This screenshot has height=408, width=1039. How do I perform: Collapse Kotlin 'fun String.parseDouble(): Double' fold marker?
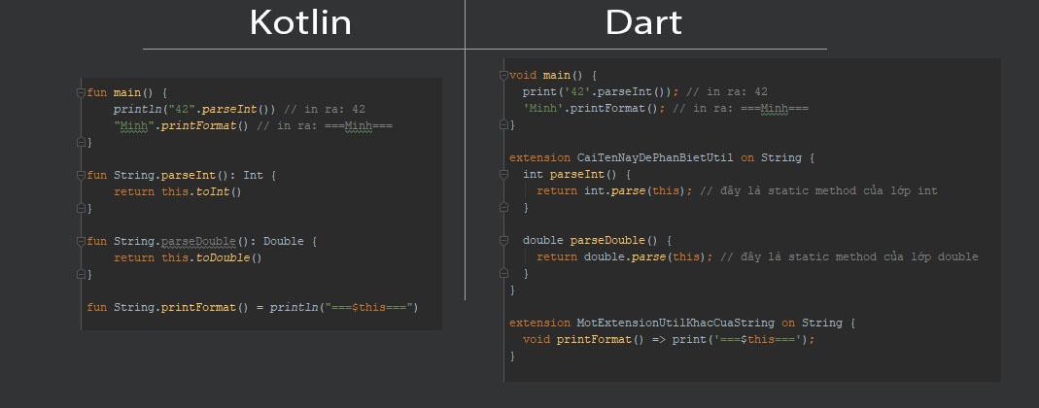tap(81, 241)
